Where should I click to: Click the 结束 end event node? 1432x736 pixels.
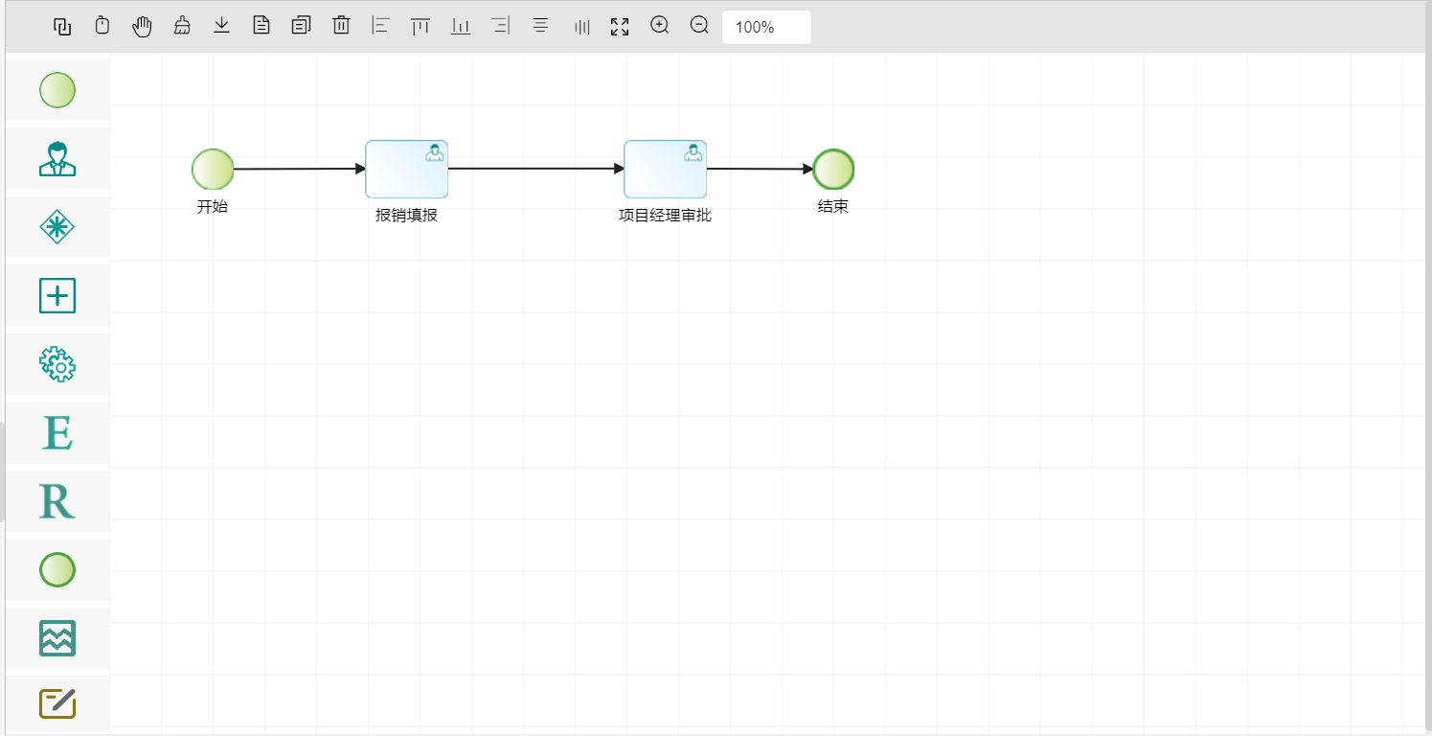pos(833,170)
